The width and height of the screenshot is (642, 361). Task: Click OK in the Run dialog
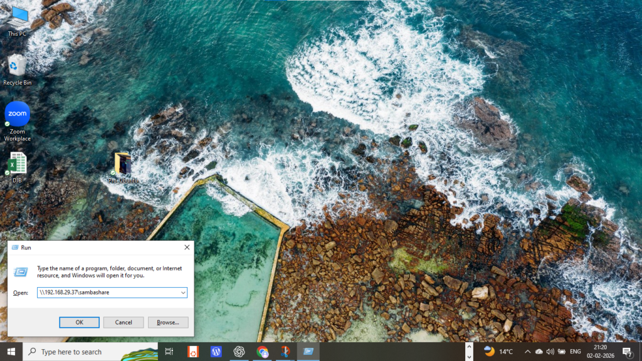click(79, 323)
